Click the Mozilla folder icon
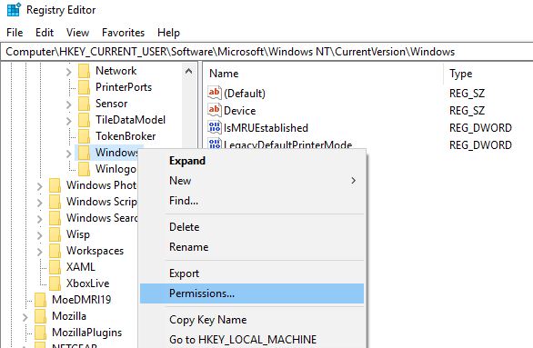The width and height of the screenshot is (533, 348). point(40,316)
